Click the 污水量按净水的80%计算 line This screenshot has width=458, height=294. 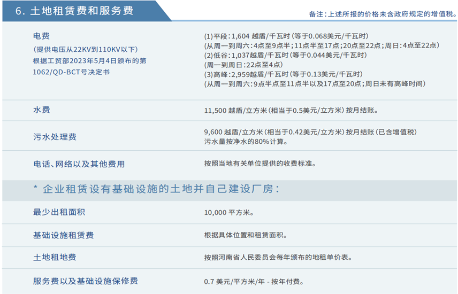click(x=246, y=142)
